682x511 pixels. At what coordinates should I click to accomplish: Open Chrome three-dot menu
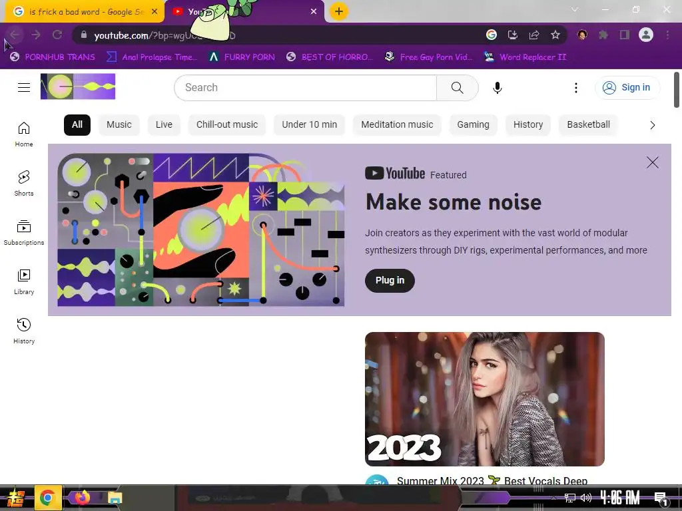pyautogui.click(x=667, y=35)
